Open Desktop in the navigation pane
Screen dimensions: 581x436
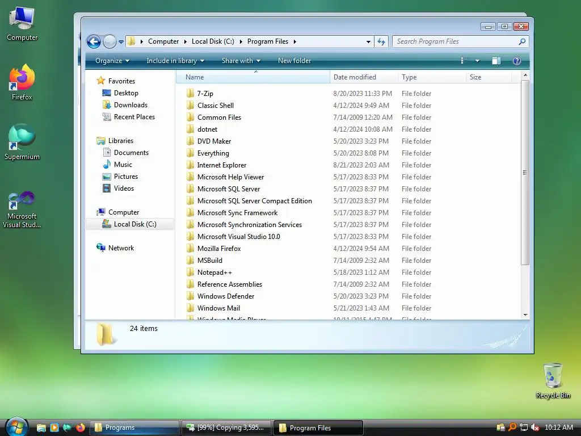(126, 93)
